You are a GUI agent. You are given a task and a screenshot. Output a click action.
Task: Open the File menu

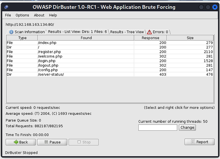pyautogui.click(x=8, y=15)
